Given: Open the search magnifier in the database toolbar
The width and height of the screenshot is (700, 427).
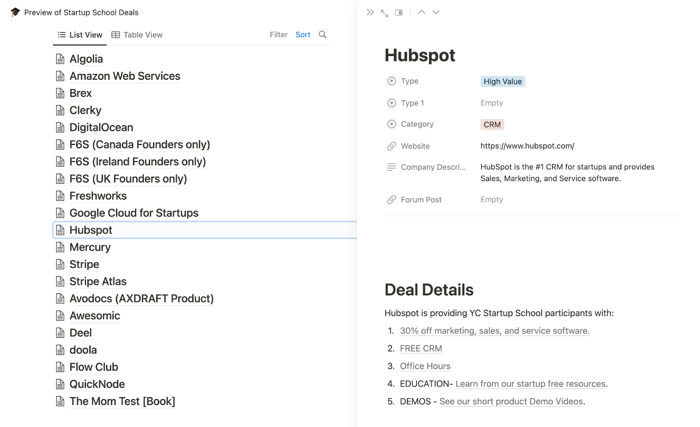Looking at the screenshot, I should tap(322, 35).
